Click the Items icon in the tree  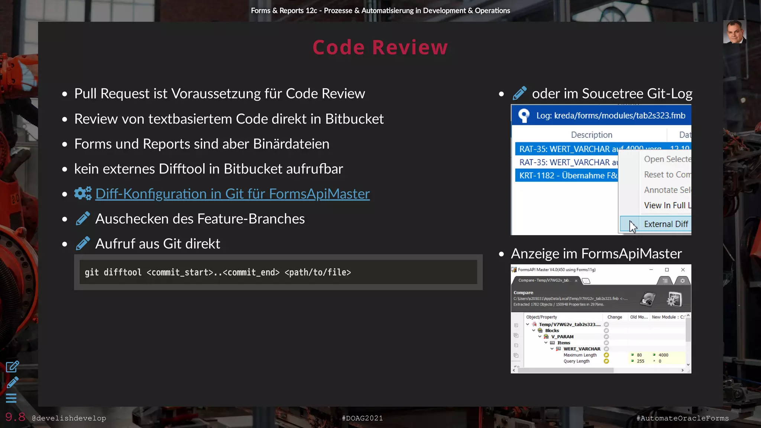tap(552, 343)
